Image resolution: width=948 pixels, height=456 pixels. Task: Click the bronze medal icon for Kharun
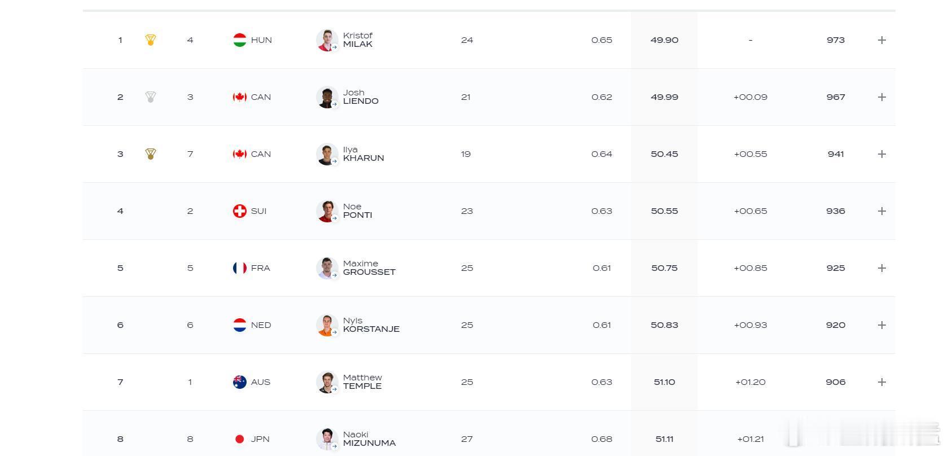[x=151, y=154]
